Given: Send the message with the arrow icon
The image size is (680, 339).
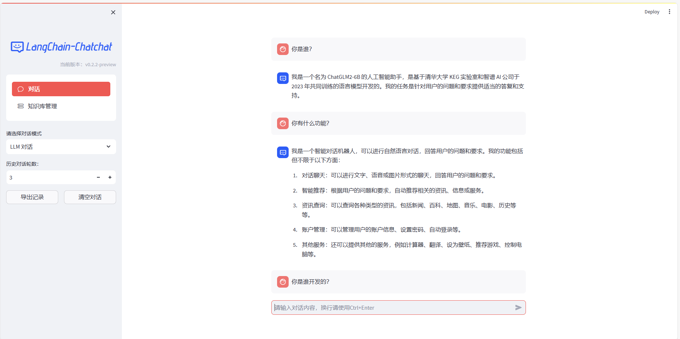Looking at the screenshot, I should pos(518,308).
